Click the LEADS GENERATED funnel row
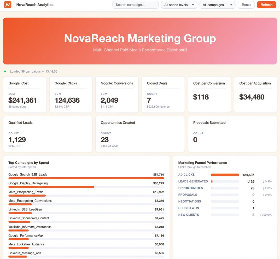Viewport: 280px width, 259px height. pyautogui.click(x=225, y=181)
